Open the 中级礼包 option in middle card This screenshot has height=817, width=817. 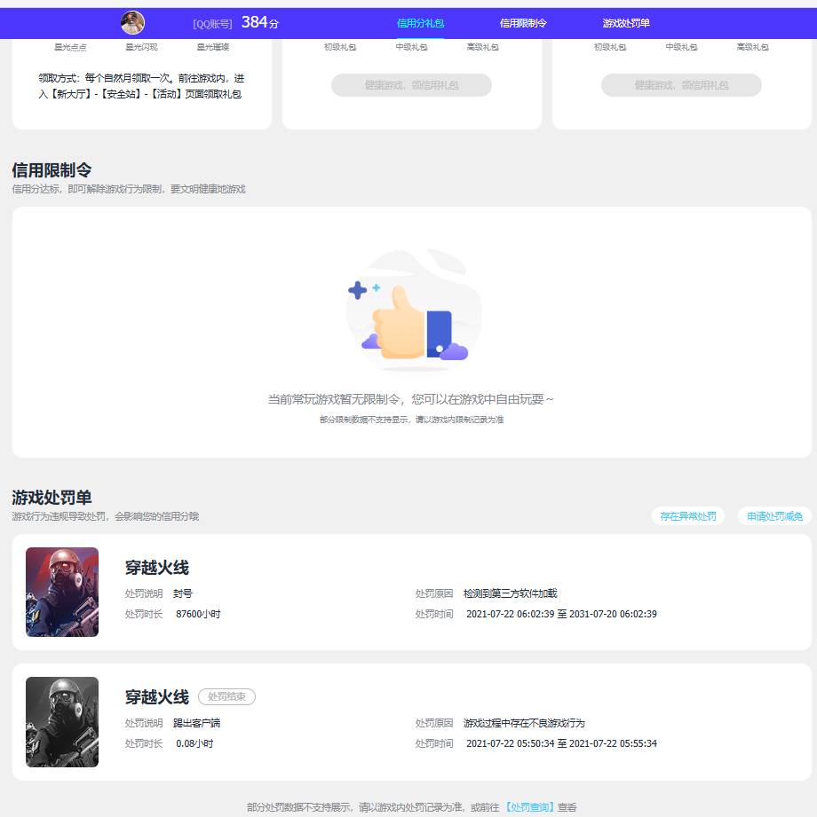coord(410,47)
